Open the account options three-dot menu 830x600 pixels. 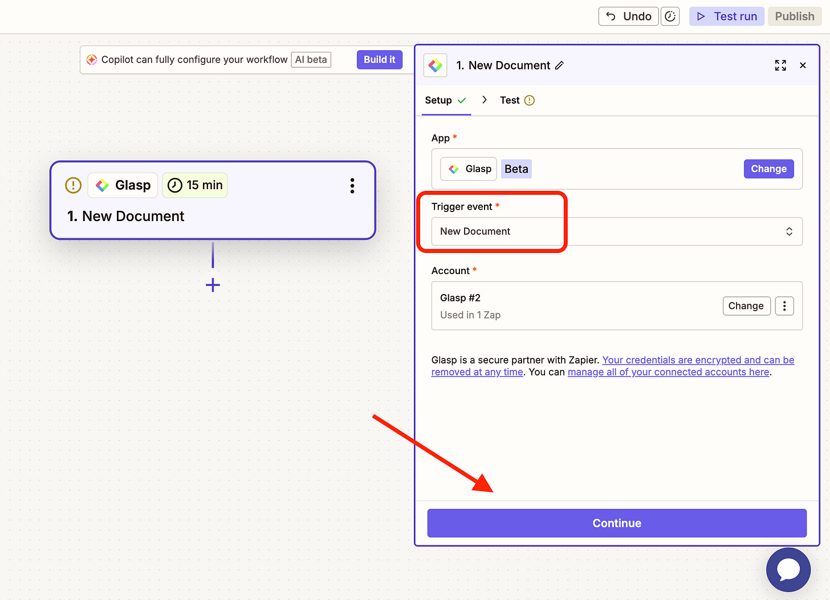[x=784, y=306]
